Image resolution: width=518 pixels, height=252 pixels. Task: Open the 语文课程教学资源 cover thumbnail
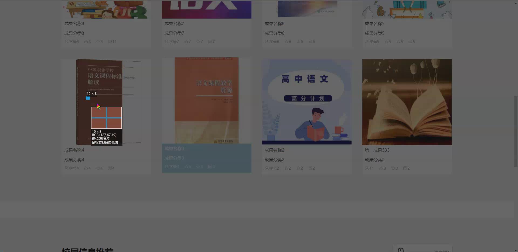(x=206, y=100)
